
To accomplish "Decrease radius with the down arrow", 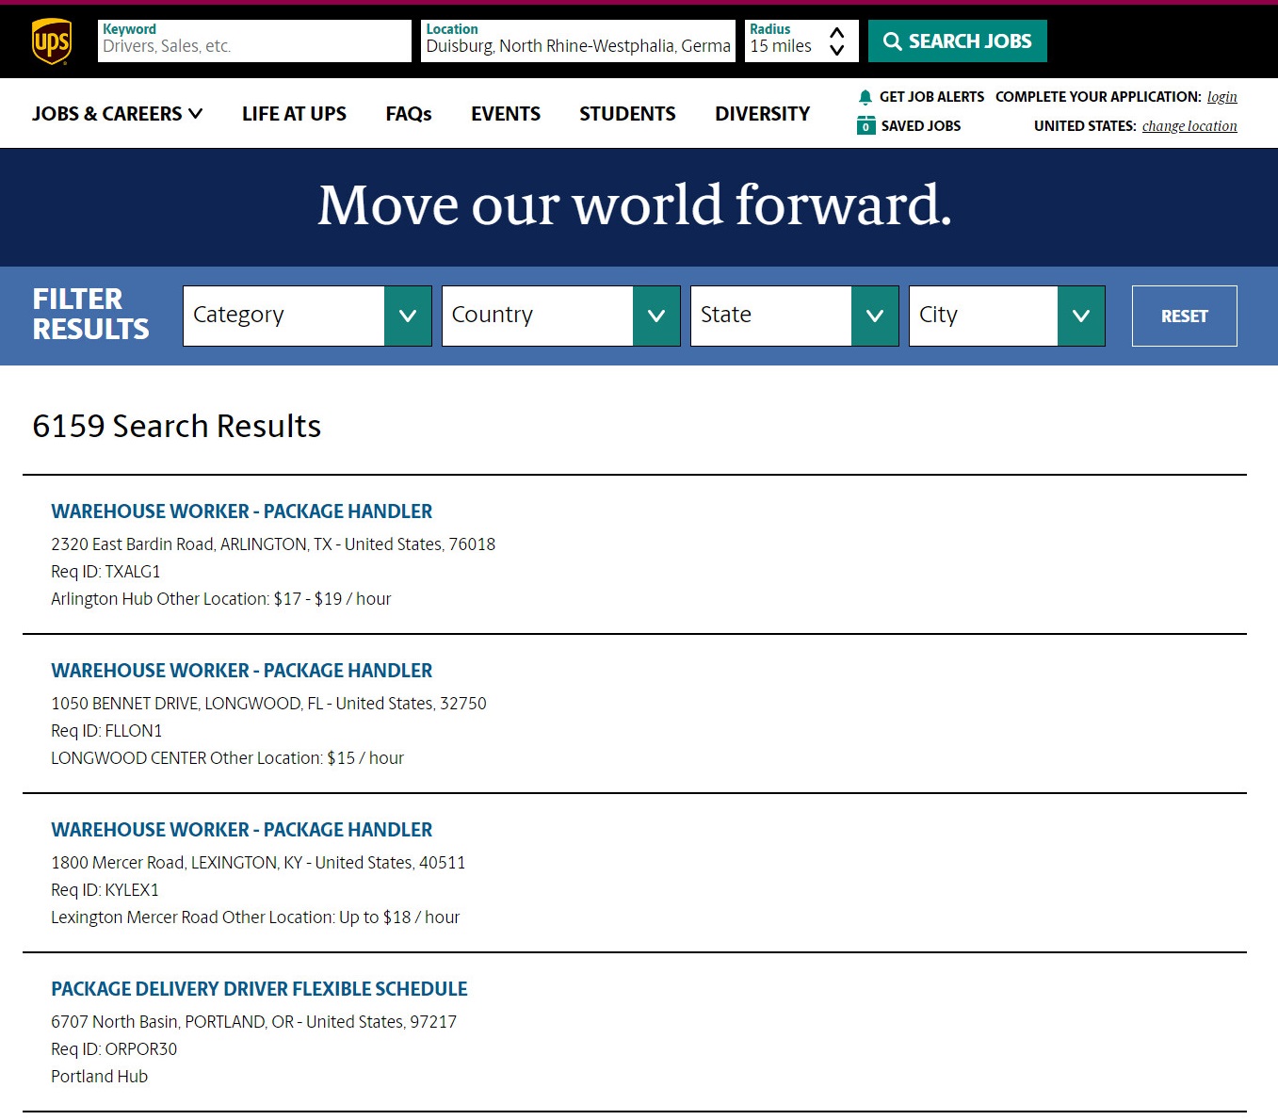I will pyautogui.click(x=836, y=51).
